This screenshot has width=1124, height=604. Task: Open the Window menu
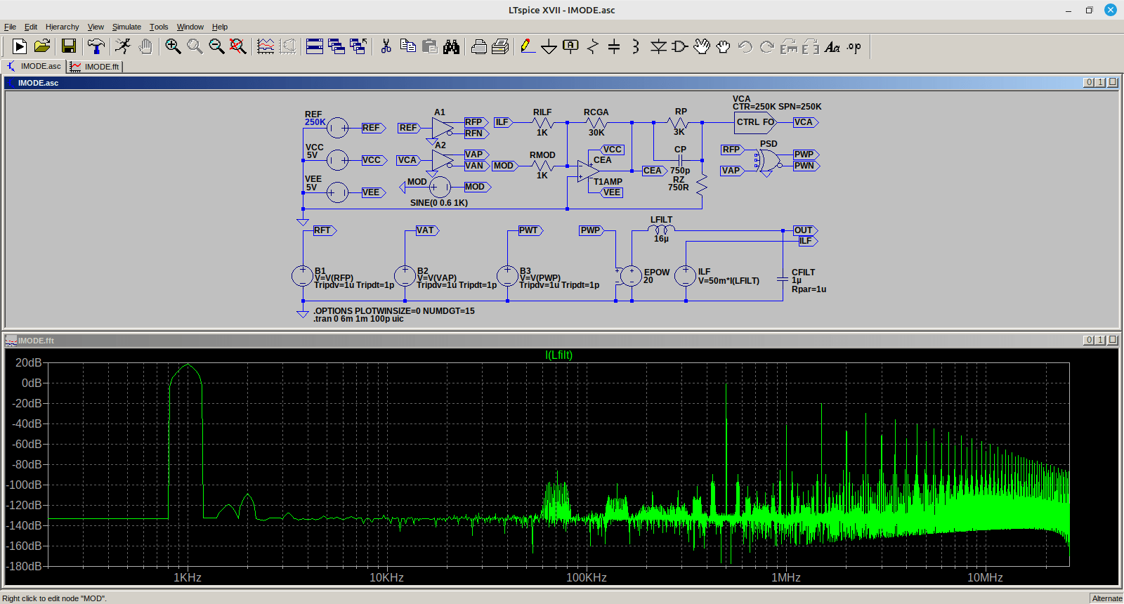190,27
